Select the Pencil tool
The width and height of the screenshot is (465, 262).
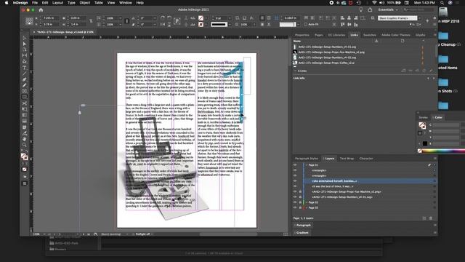coord(24,85)
